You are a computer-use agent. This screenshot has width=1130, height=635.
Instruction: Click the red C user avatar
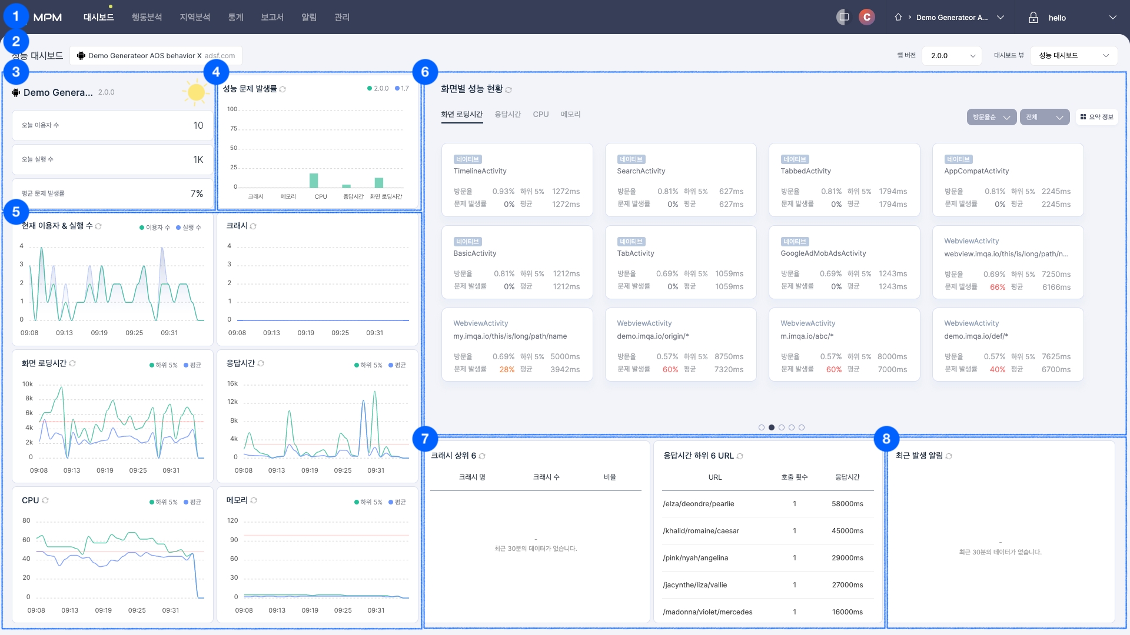[866, 17]
